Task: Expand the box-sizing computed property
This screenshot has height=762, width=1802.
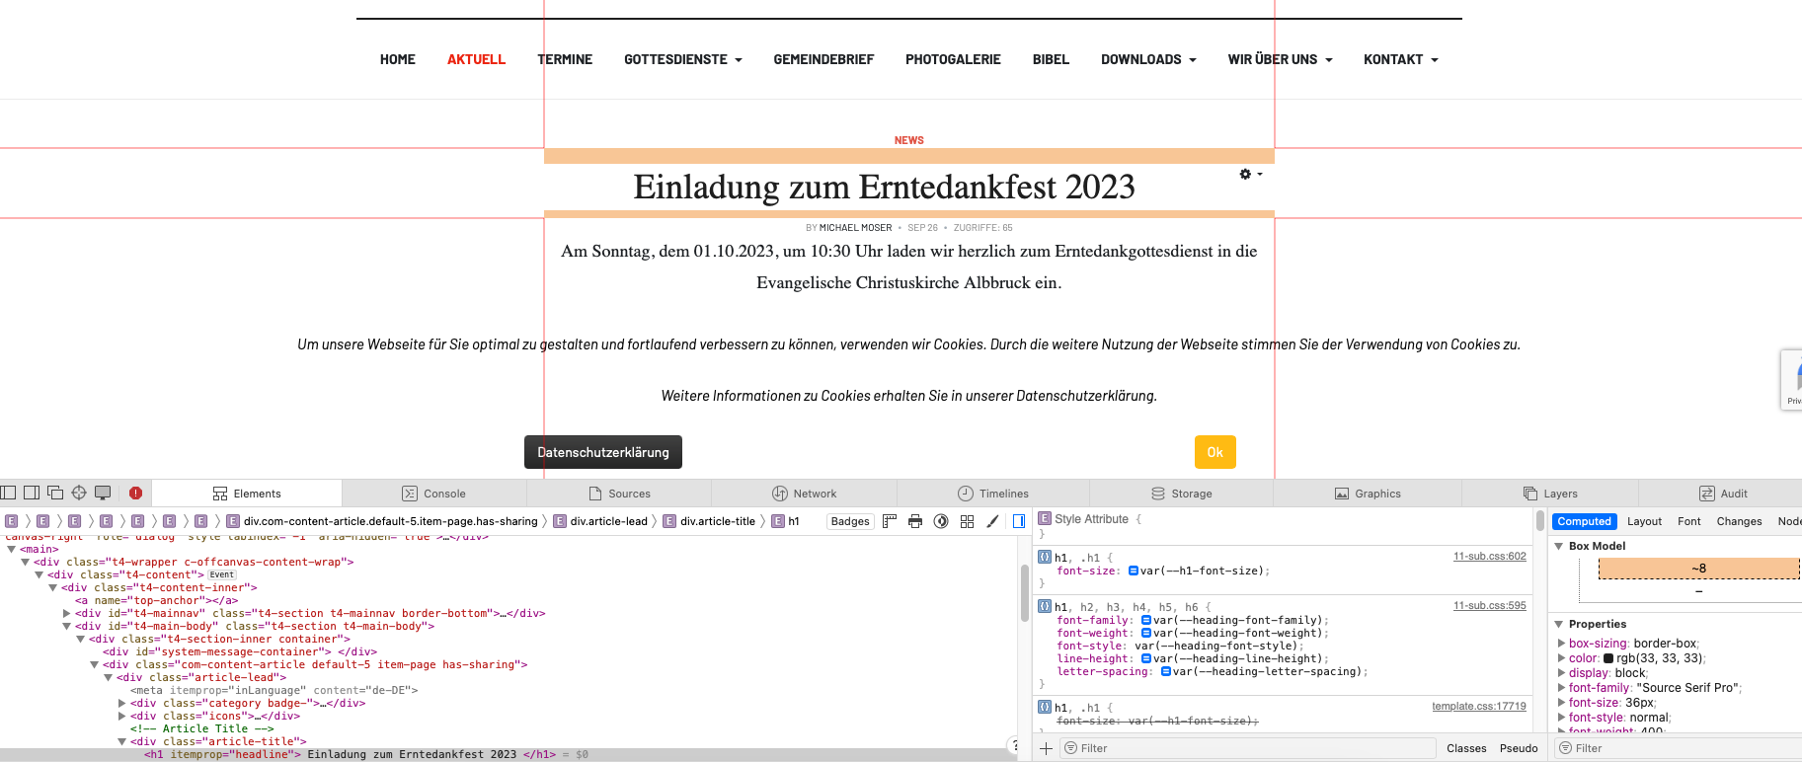Action: (x=1562, y=644)
